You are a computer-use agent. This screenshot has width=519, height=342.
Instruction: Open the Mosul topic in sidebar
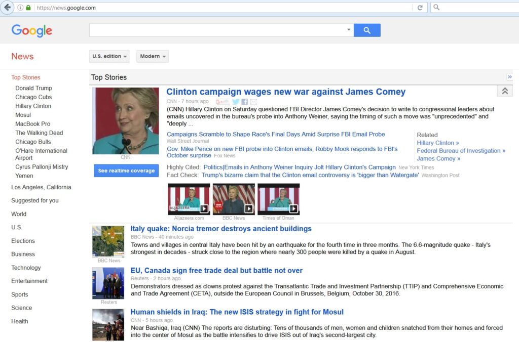click(23, 115)
